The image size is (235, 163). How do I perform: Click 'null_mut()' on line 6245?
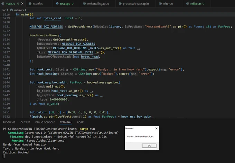coord(55,87)
